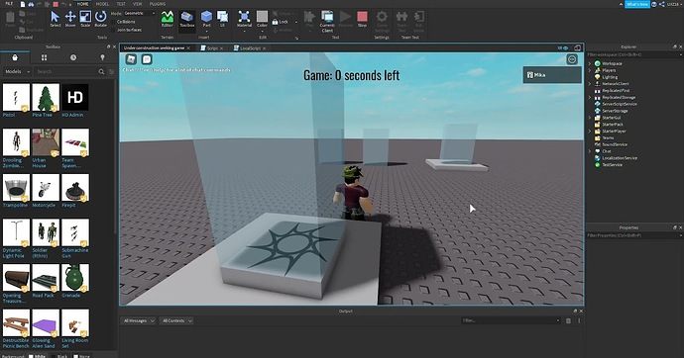Click the Explorer filter workspace field
Image resolution: width=684 pixels, height=358 pixels.
coord(634,54)
